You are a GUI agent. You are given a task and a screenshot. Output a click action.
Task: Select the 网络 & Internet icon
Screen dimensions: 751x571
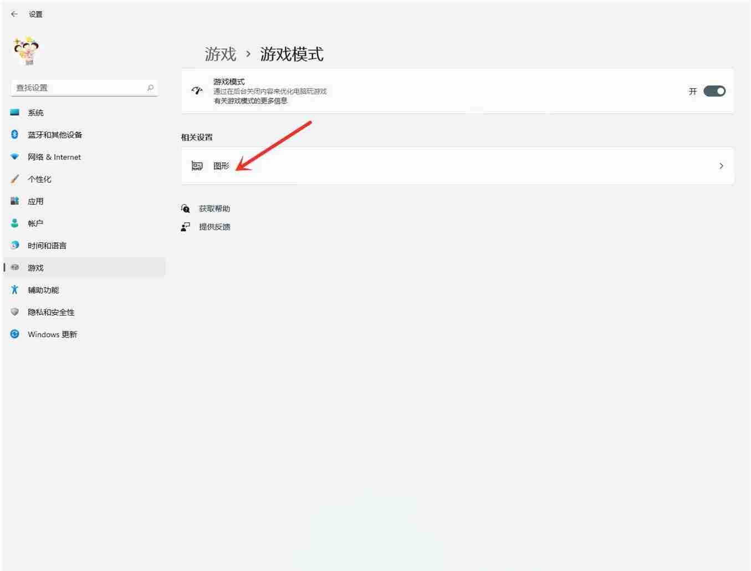pos(14,156)
